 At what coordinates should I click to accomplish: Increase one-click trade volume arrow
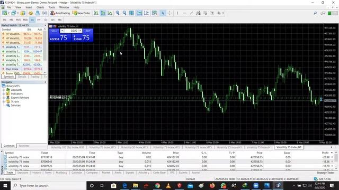coord(80,31)
